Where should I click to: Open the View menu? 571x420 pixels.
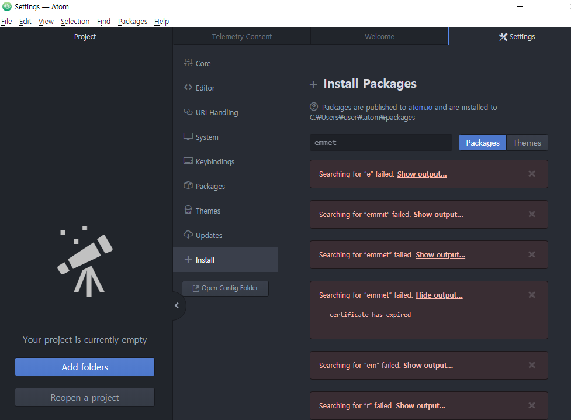pyautogui.click(x=46, y=22)
